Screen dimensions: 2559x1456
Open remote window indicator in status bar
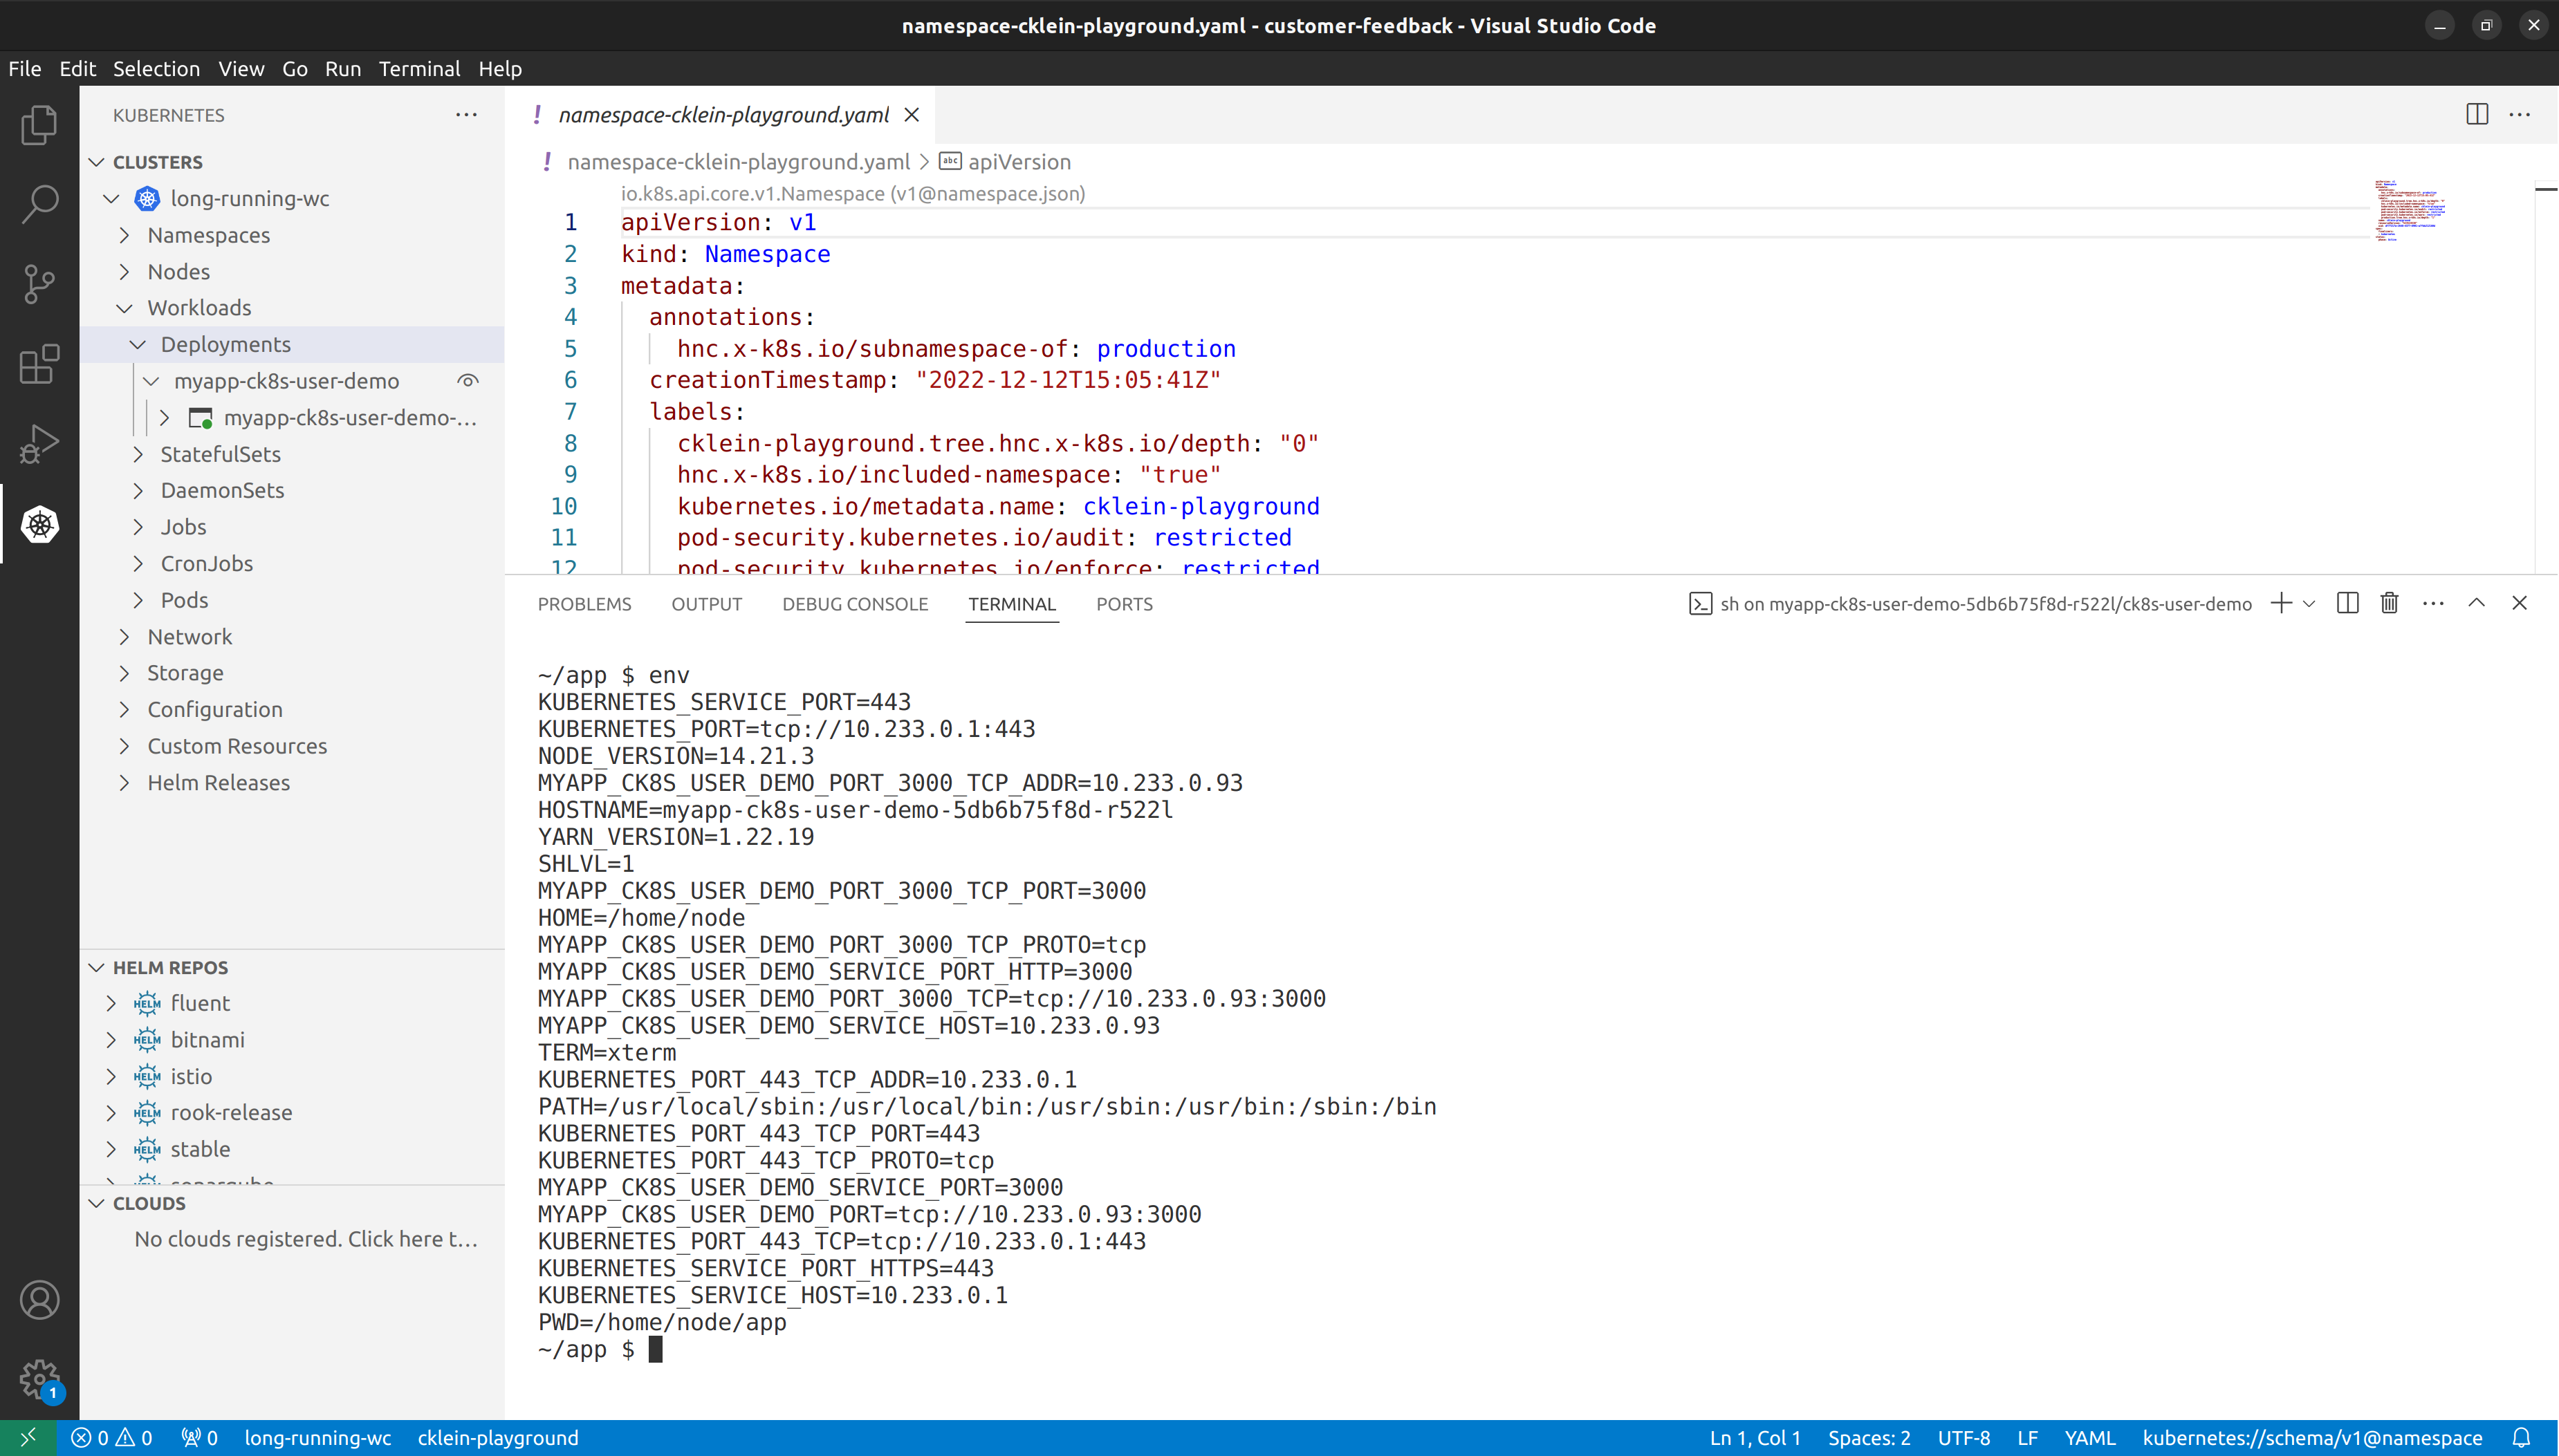coord(28,1438)
